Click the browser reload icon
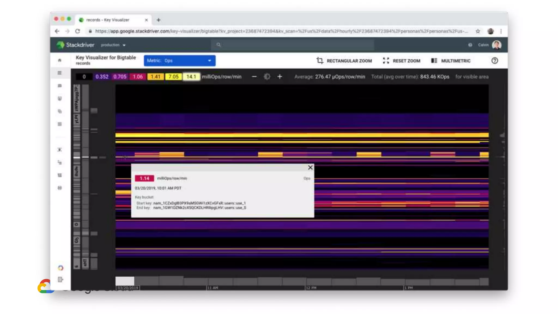This screenshot has height=314, width=558. (x=78, y=31)
